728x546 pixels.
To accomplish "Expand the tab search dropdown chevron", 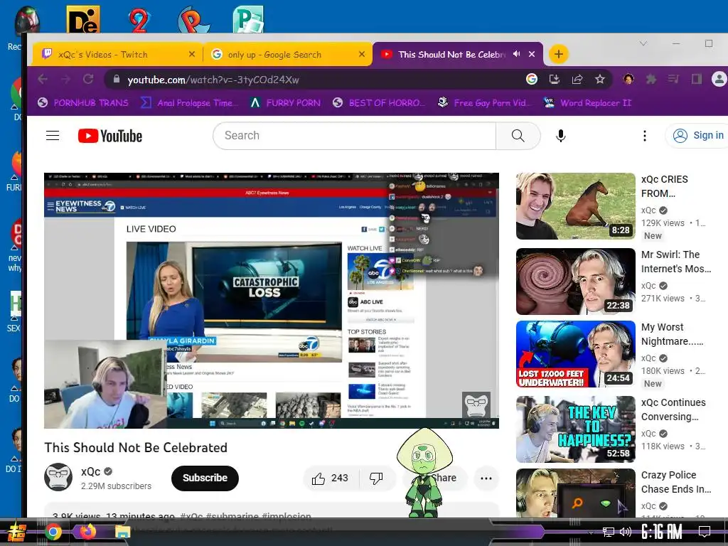I will [x=643, y=43].
